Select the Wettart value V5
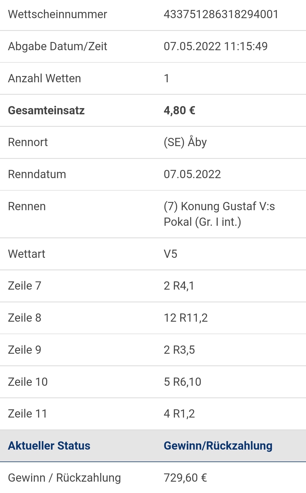This screenshot has width=306, height=493. click(171, 254)
